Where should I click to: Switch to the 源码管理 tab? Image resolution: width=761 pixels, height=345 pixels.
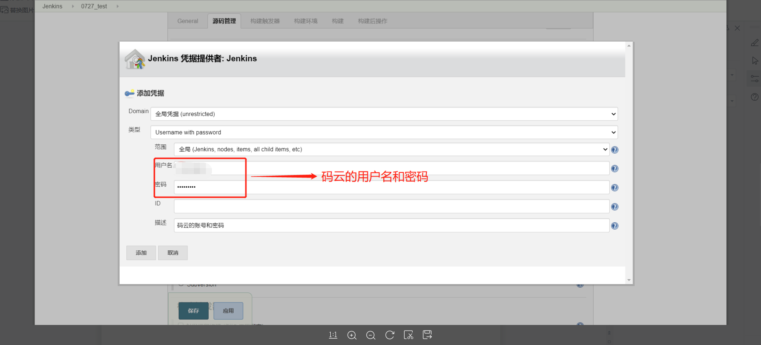pyautogui.click(x=224, y=21)
